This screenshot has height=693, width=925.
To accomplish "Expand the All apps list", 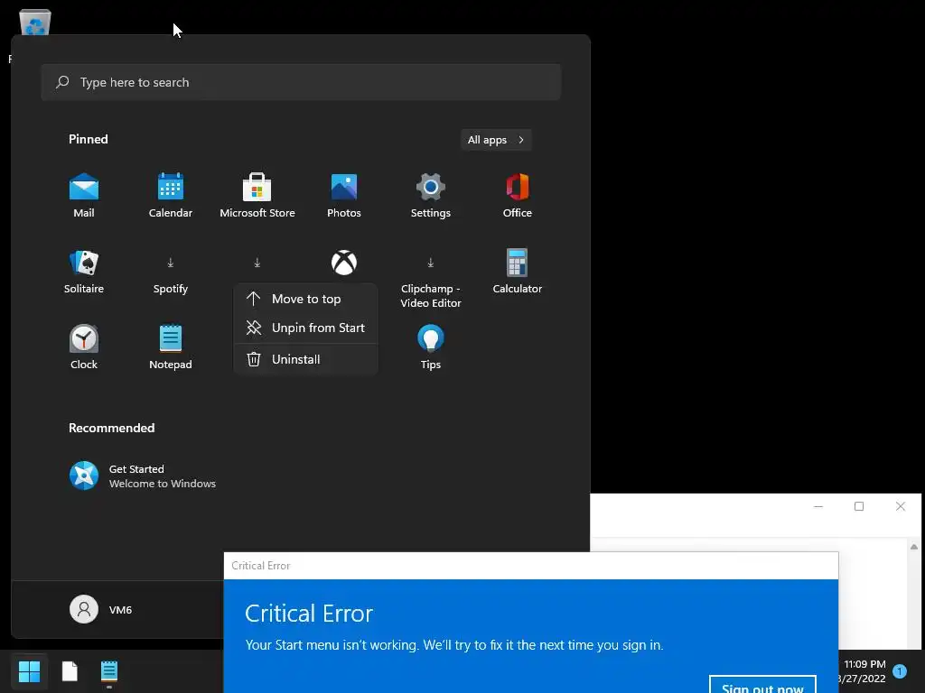I will 496,140.
